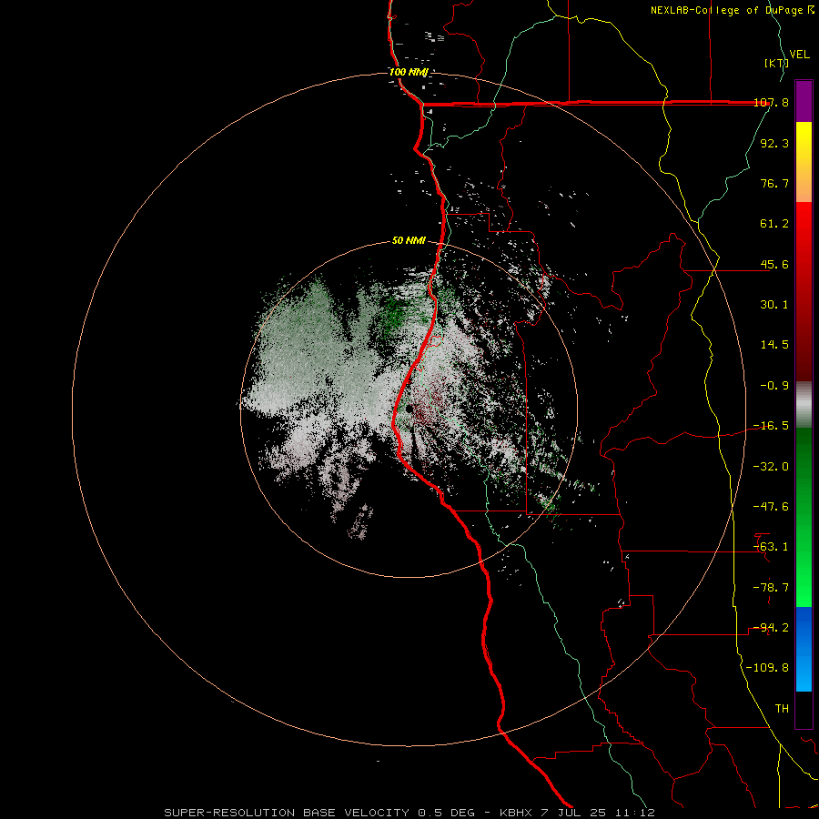Viewport: 819px width, 819px height.
Task: Select the 92.3 legend value
Action: pyautogui.click(x=774, y=143)
